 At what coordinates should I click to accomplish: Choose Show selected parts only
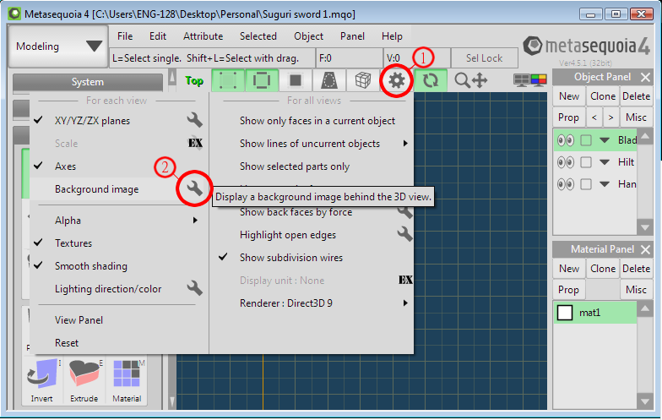tap(294, 166)
